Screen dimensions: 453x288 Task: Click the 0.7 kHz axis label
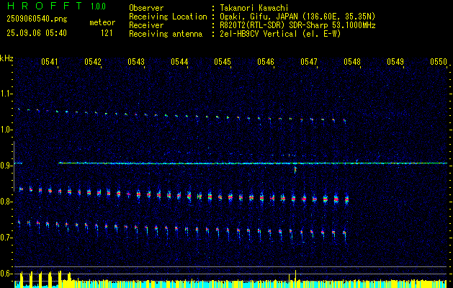6,238
